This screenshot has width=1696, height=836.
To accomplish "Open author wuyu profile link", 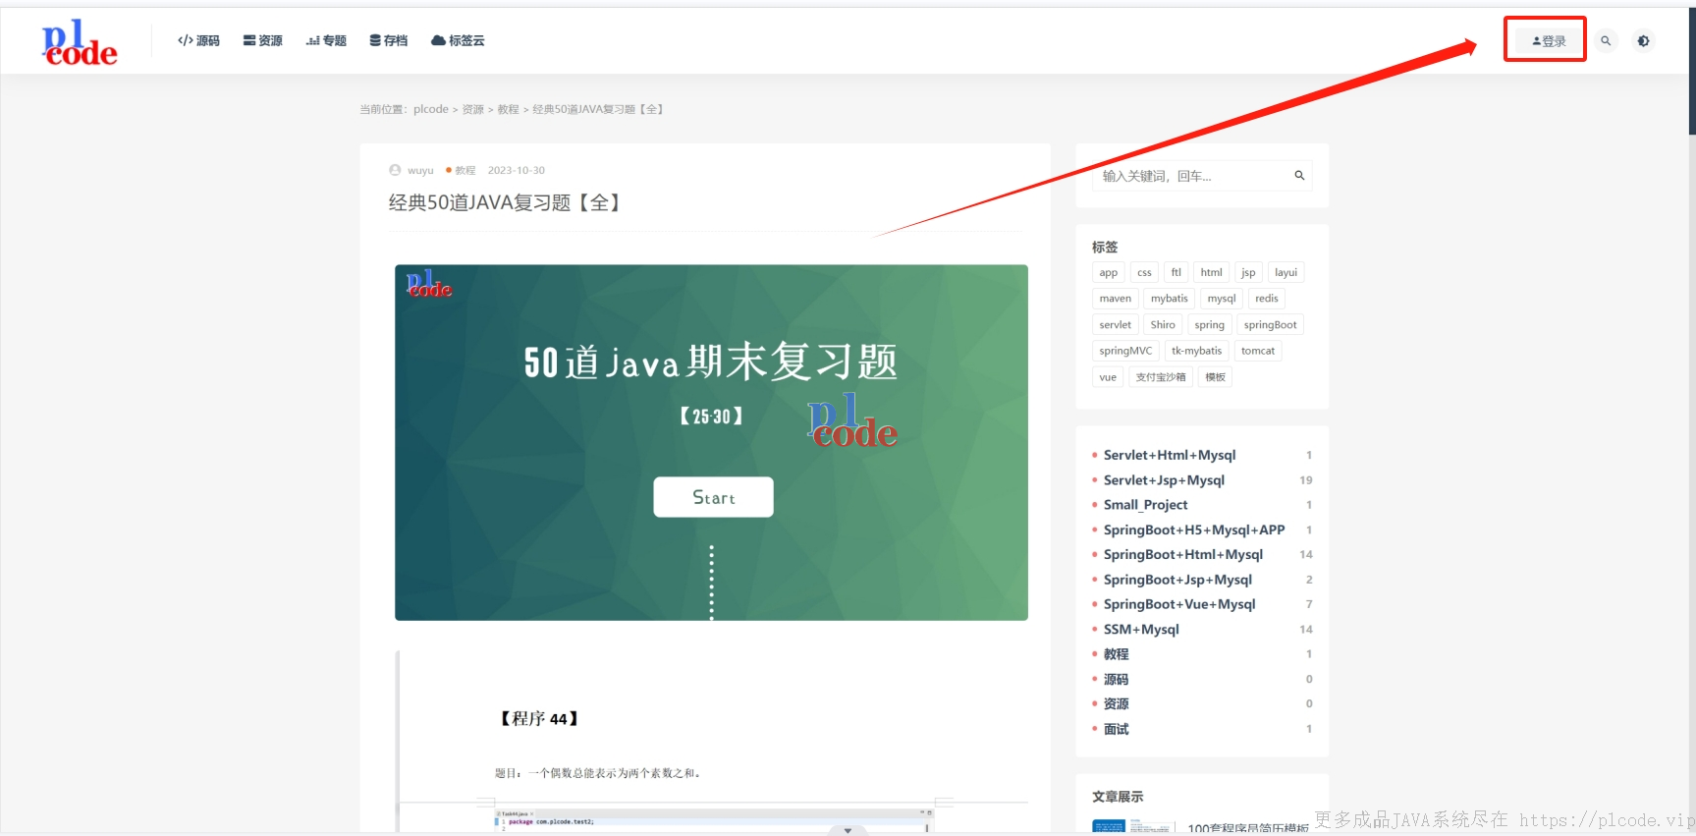I will (x=420, y=170).
